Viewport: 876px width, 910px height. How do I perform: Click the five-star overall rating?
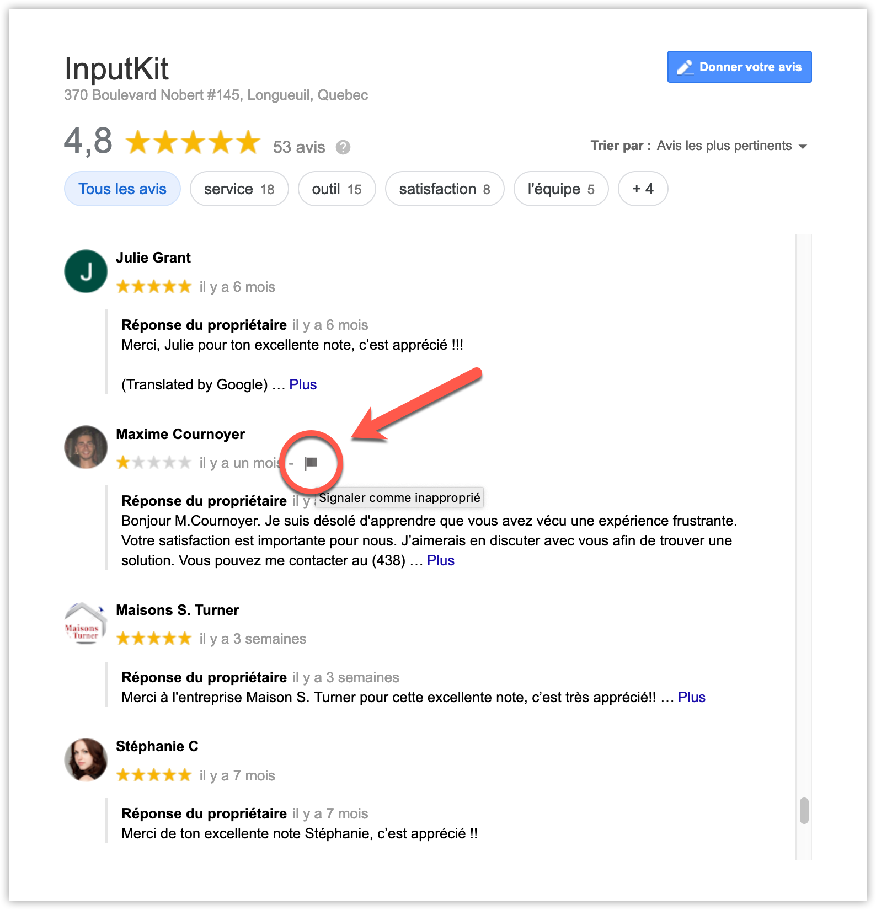click(x=193, y=142)
